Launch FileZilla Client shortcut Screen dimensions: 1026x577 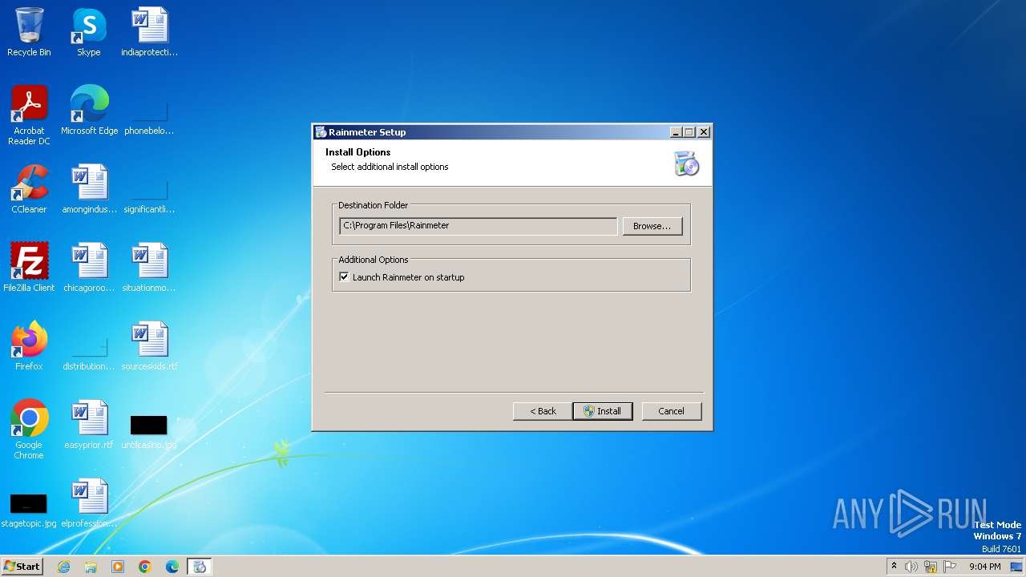click(x=29, y=268)
